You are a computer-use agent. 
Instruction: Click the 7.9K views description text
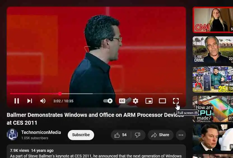coord(20,150)
